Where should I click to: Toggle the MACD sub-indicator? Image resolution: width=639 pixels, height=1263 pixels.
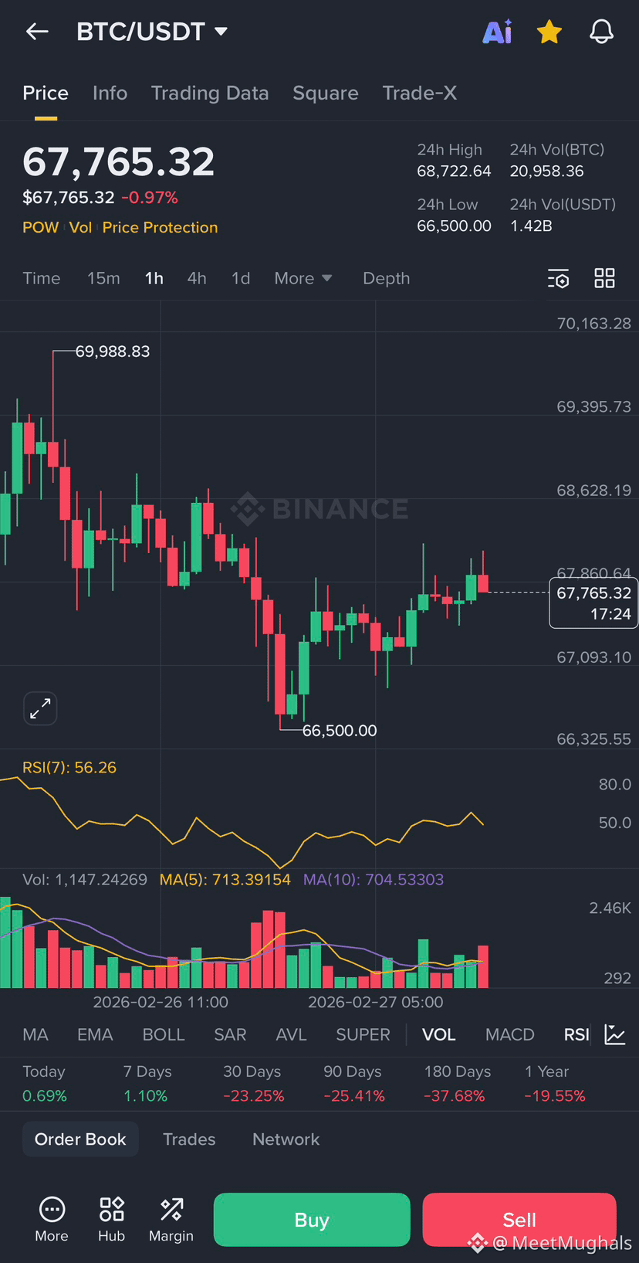coord(510,1034)
